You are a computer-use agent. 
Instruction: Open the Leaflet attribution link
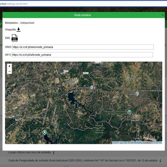click(116, 143)
